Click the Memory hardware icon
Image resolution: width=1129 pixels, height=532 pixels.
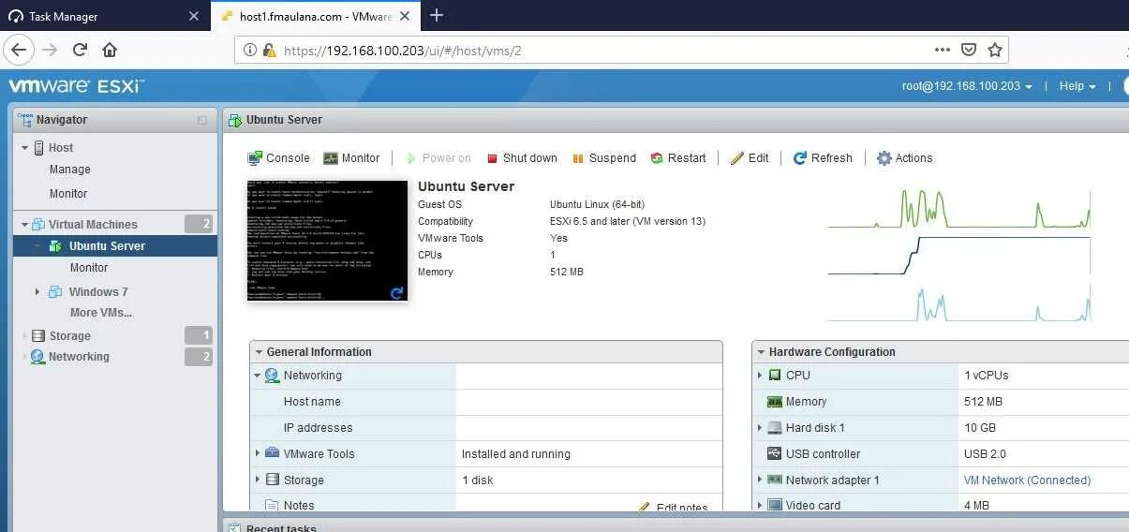(x=775, y=402)
